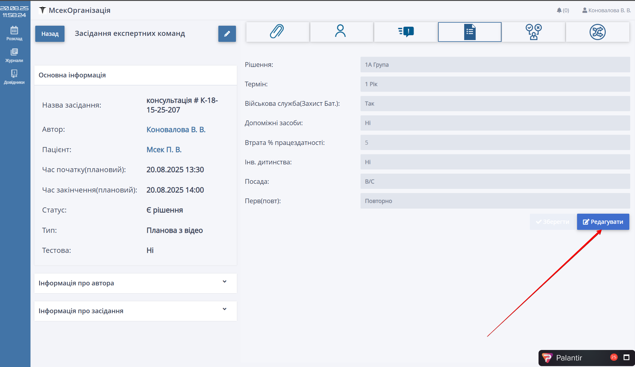The width and height of the screenshot is (635, 367).
Task: Click the Назад button
Action: (x=50, y=34)
